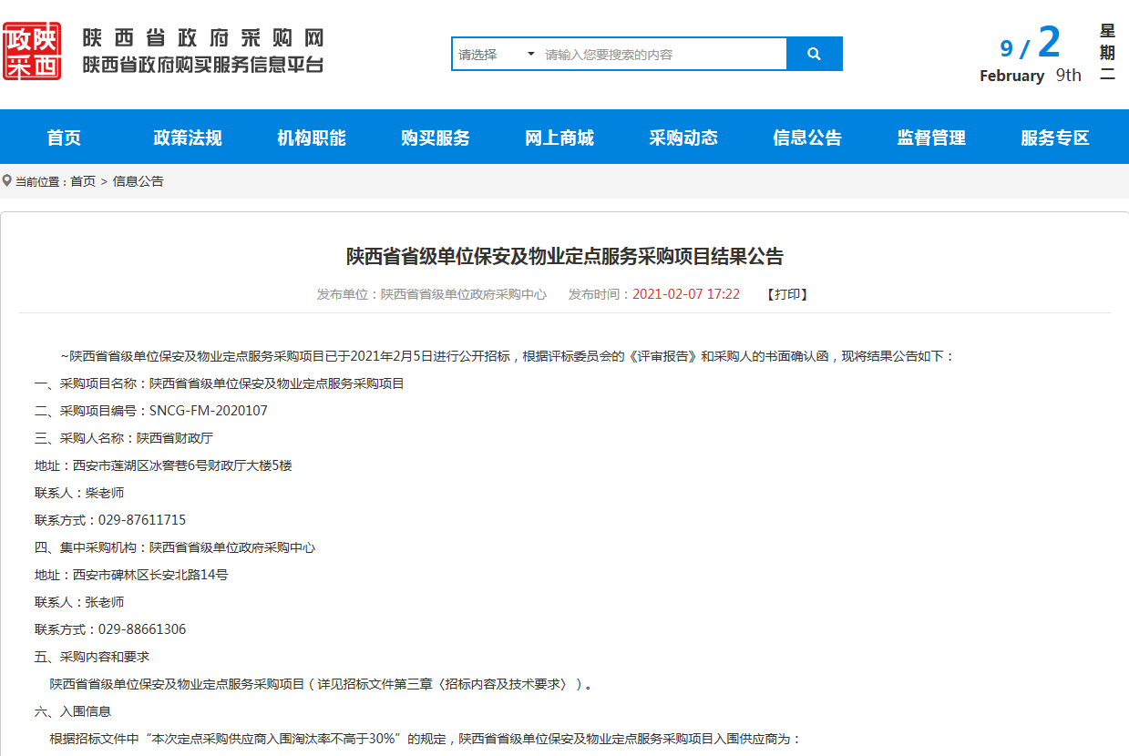Viewport: 1129px width, 756px height.
Task: Click the February 9th date display
Action: pos(1030,76)
